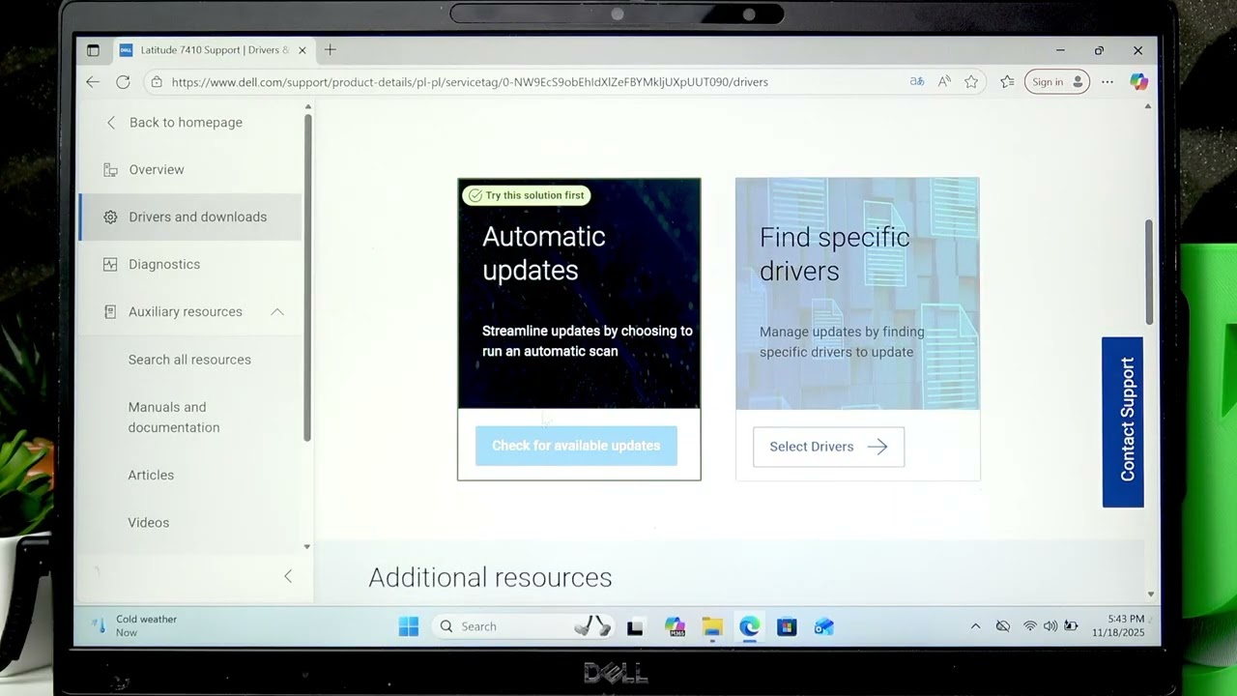Open the black square app in taskbar

coord(635,627)
